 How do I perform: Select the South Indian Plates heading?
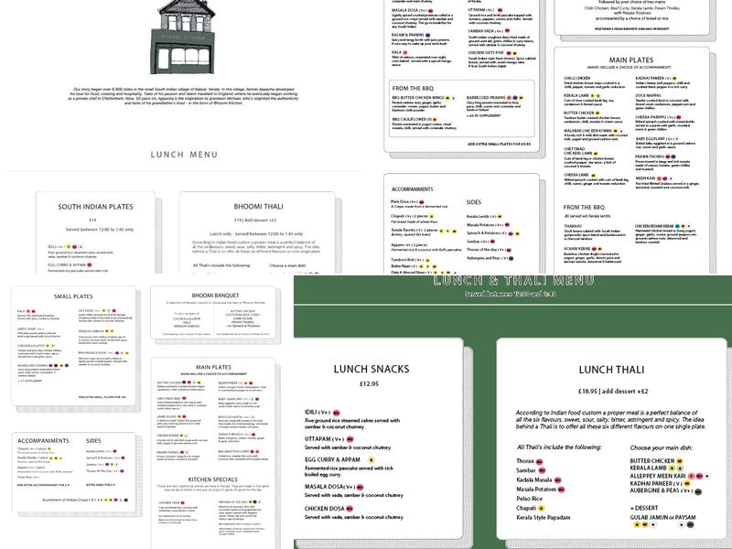click(x=96, y=207)
